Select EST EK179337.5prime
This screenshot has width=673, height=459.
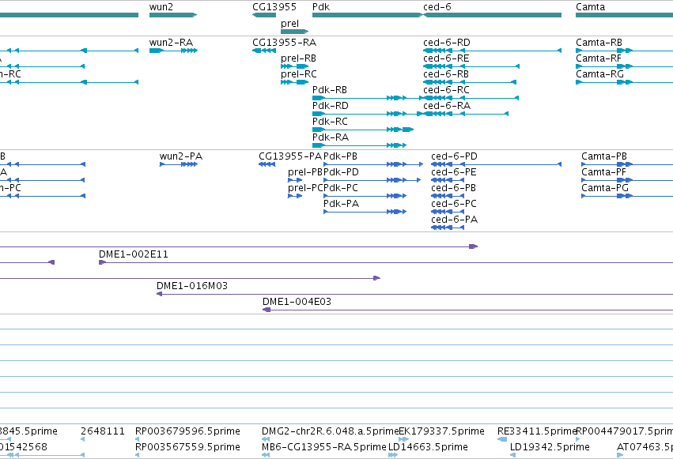tap(404, 439)
